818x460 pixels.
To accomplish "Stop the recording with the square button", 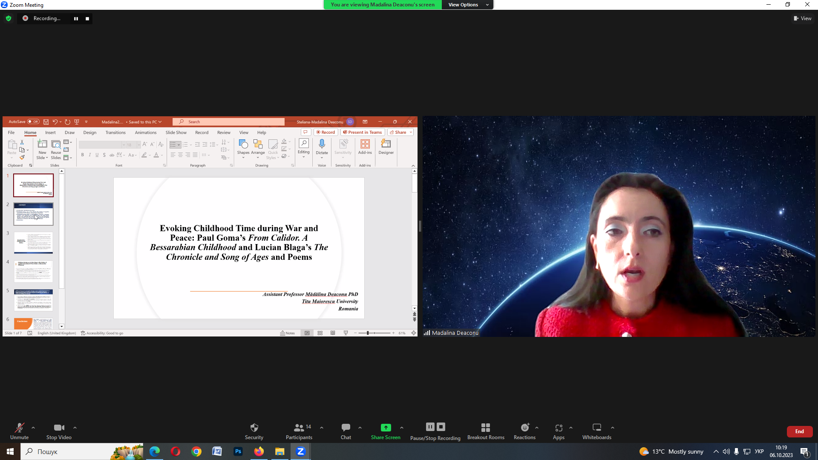I will point(87,18).
